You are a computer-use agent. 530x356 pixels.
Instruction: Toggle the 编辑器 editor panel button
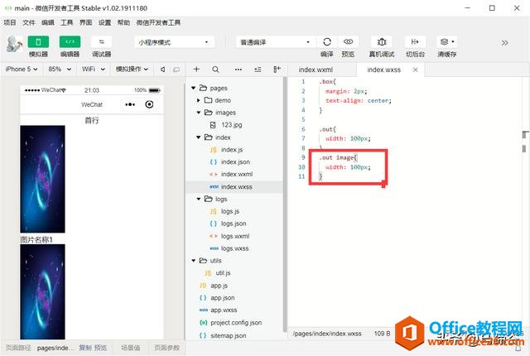click(x=70, y=41)
